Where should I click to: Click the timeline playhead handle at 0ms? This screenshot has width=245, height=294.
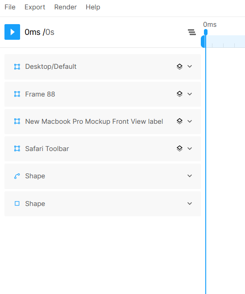click(x=206, y=32)
